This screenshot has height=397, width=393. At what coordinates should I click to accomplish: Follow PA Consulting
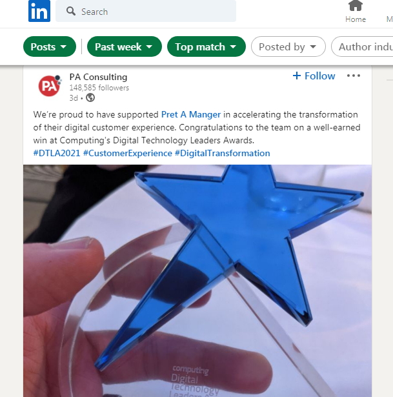(314, 76)
